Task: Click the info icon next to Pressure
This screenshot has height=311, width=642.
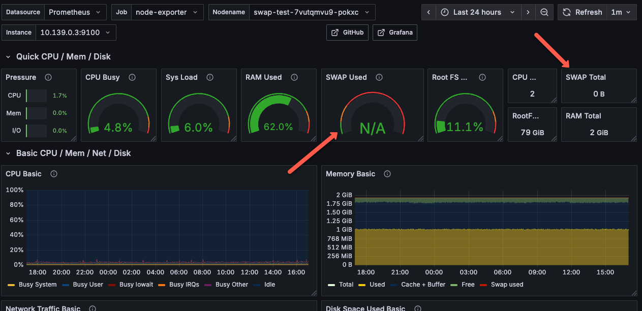Action: coord(48,77)
